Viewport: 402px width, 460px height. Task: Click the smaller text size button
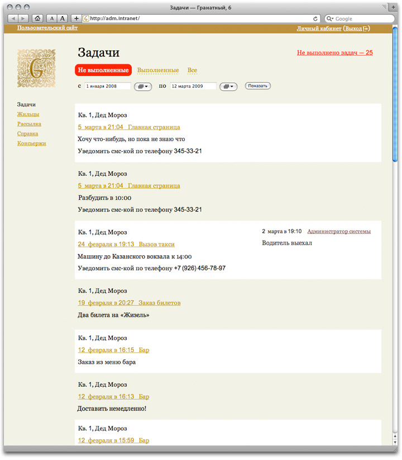(x=51, y=18)
